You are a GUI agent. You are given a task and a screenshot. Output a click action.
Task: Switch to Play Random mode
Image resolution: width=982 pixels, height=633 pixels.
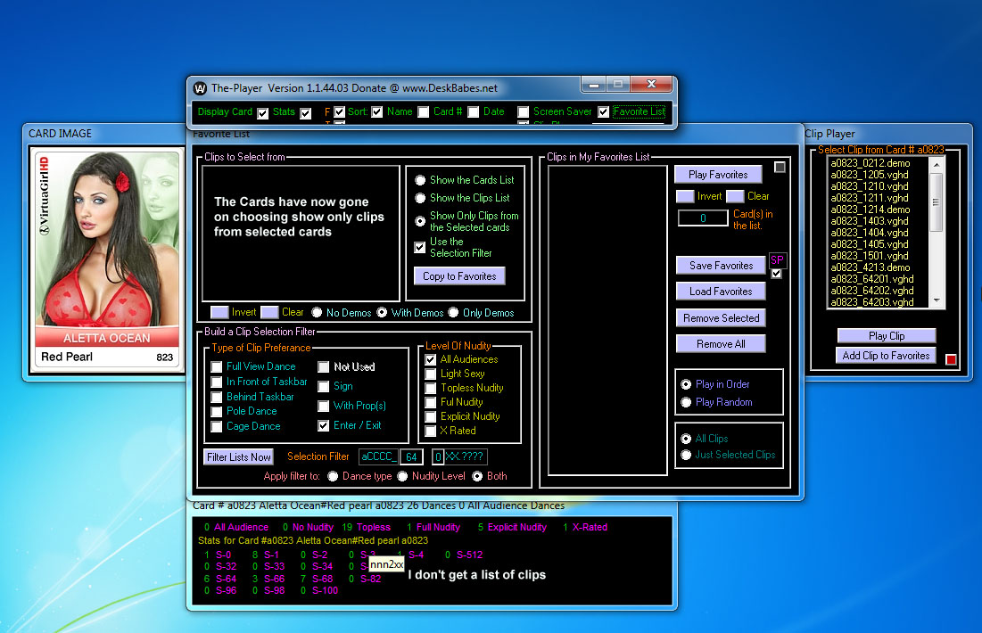click(x=686, y=402)
